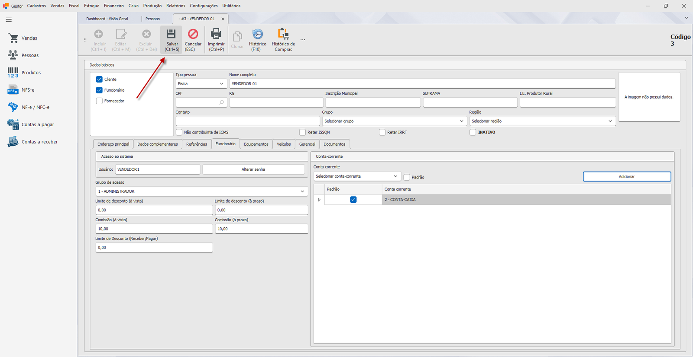
Task: Click the Imprimir printer icon
Action: (x=216, y=34)
